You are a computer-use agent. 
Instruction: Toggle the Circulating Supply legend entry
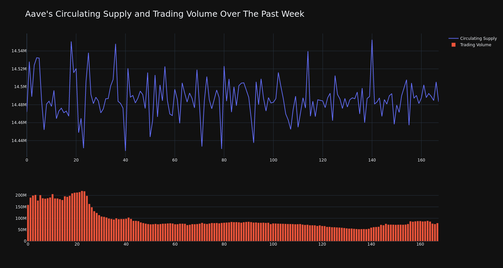pos(472,39)
